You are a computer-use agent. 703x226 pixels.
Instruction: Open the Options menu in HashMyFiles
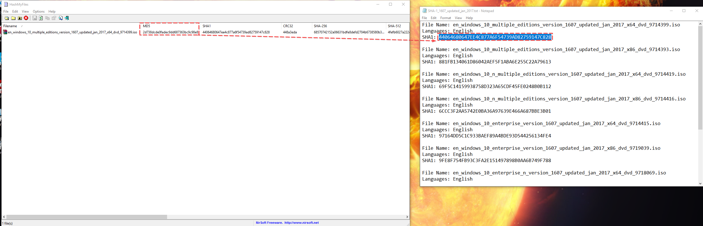coord(39,11)
